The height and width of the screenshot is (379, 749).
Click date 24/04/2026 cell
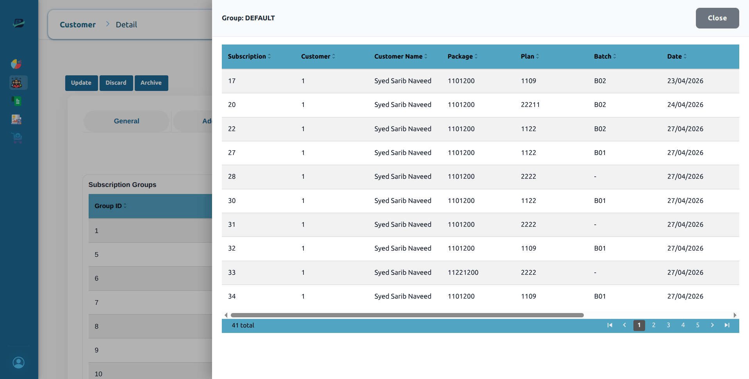coord(685,105)
